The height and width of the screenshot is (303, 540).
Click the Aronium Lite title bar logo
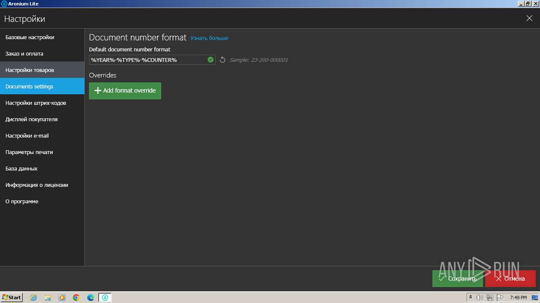click(4, 3)
